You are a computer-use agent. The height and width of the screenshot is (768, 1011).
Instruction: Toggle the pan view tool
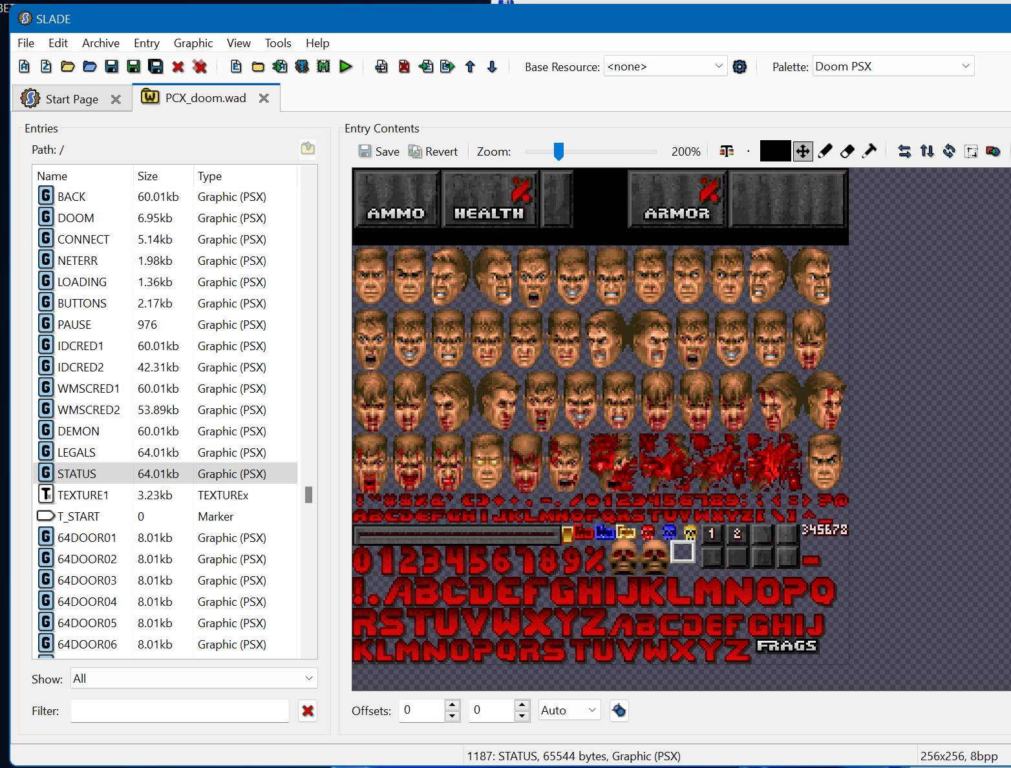click(803, 151)
